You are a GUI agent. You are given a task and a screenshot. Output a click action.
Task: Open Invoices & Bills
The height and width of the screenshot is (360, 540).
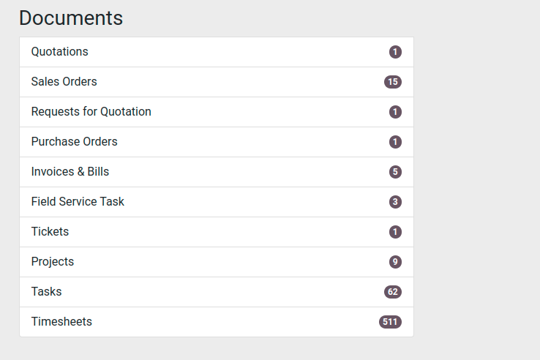(x=217, y=172)
